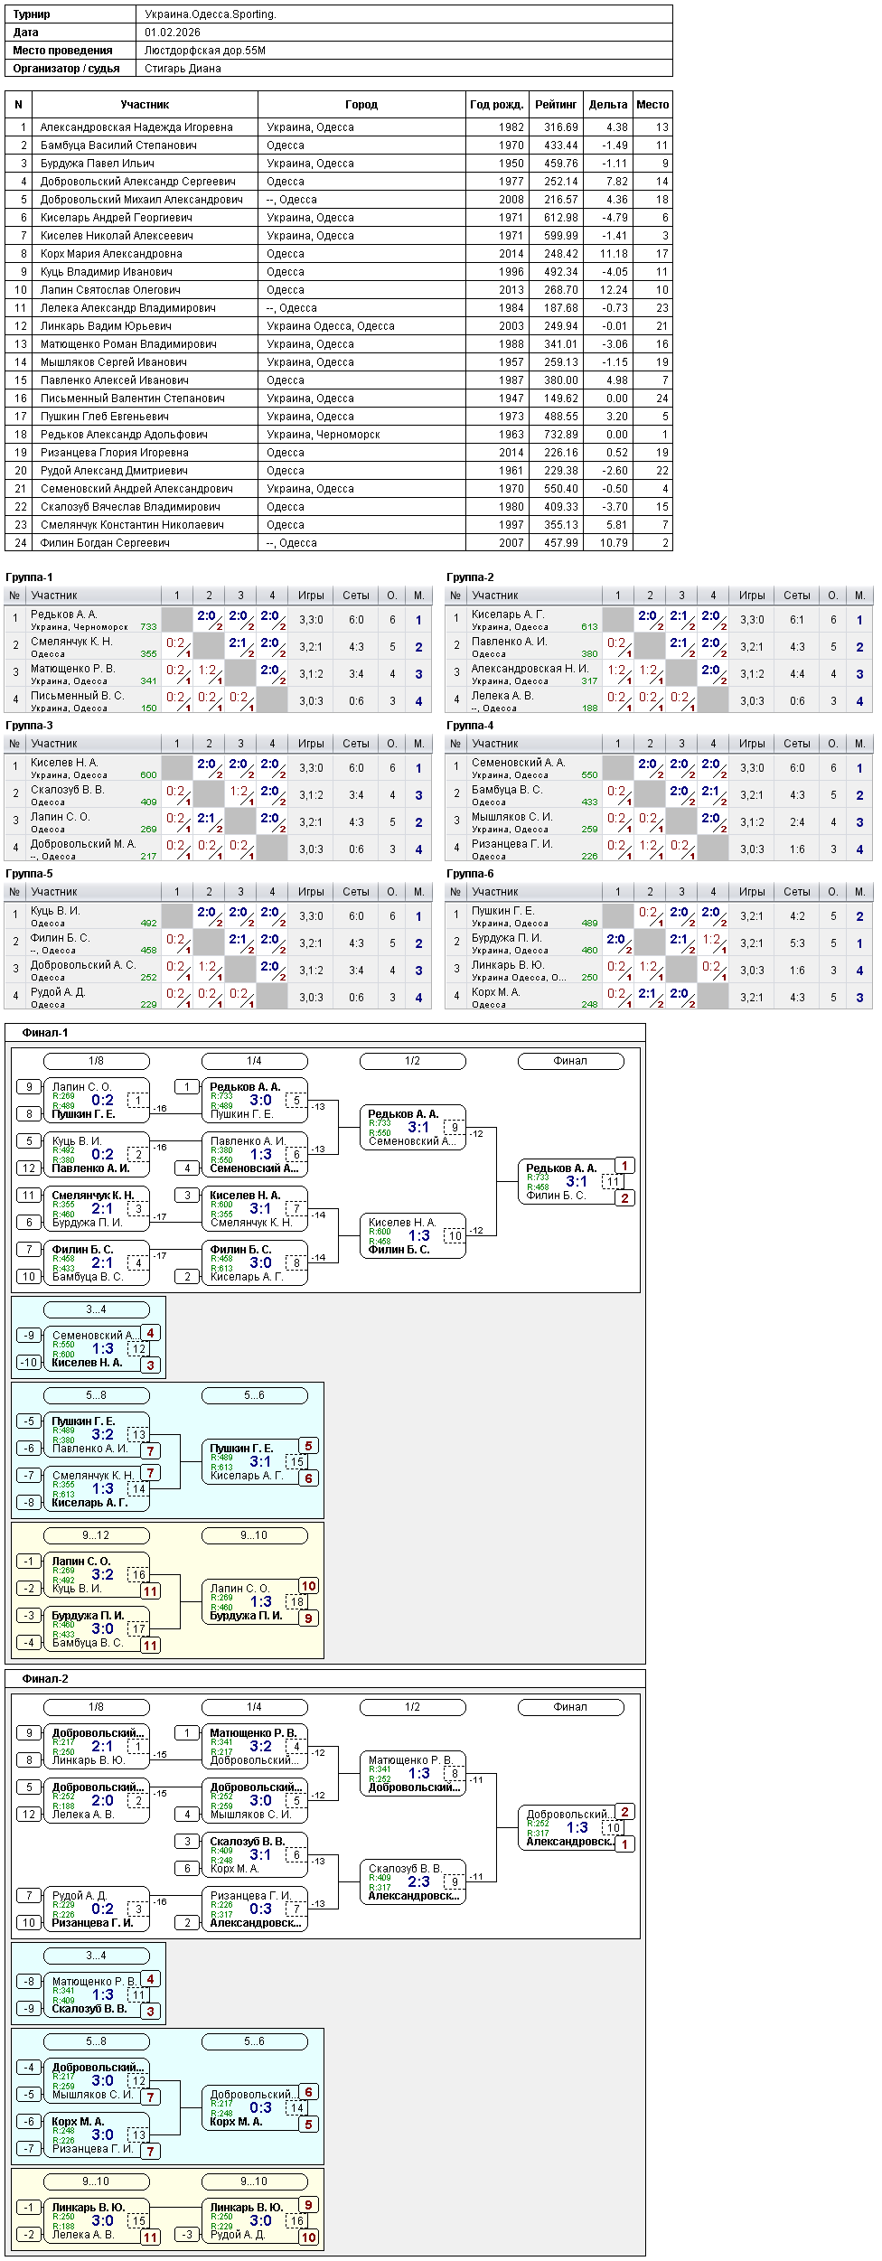This screenshot has width=882, height=2261.
Task: Click the "Группа-3" title
Action: [x=29, y=726]
